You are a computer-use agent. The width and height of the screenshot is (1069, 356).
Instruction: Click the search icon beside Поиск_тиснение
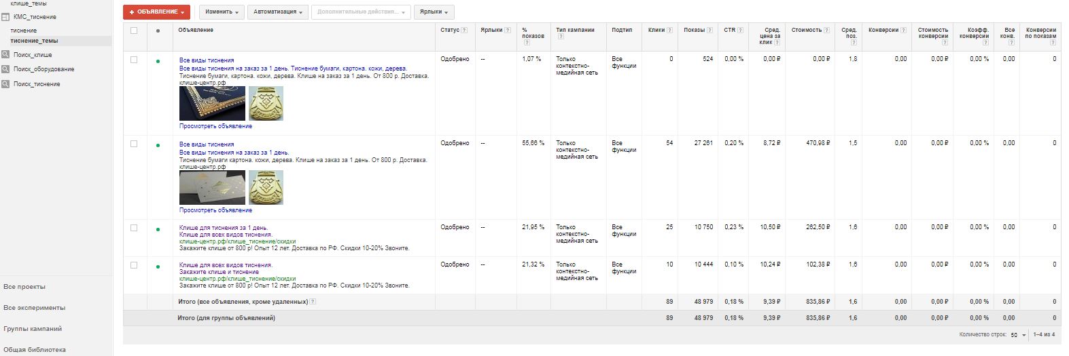pos(5,84)
